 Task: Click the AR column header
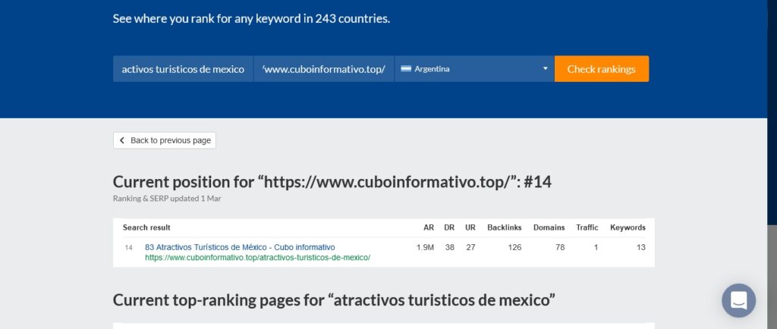point(429,227)
